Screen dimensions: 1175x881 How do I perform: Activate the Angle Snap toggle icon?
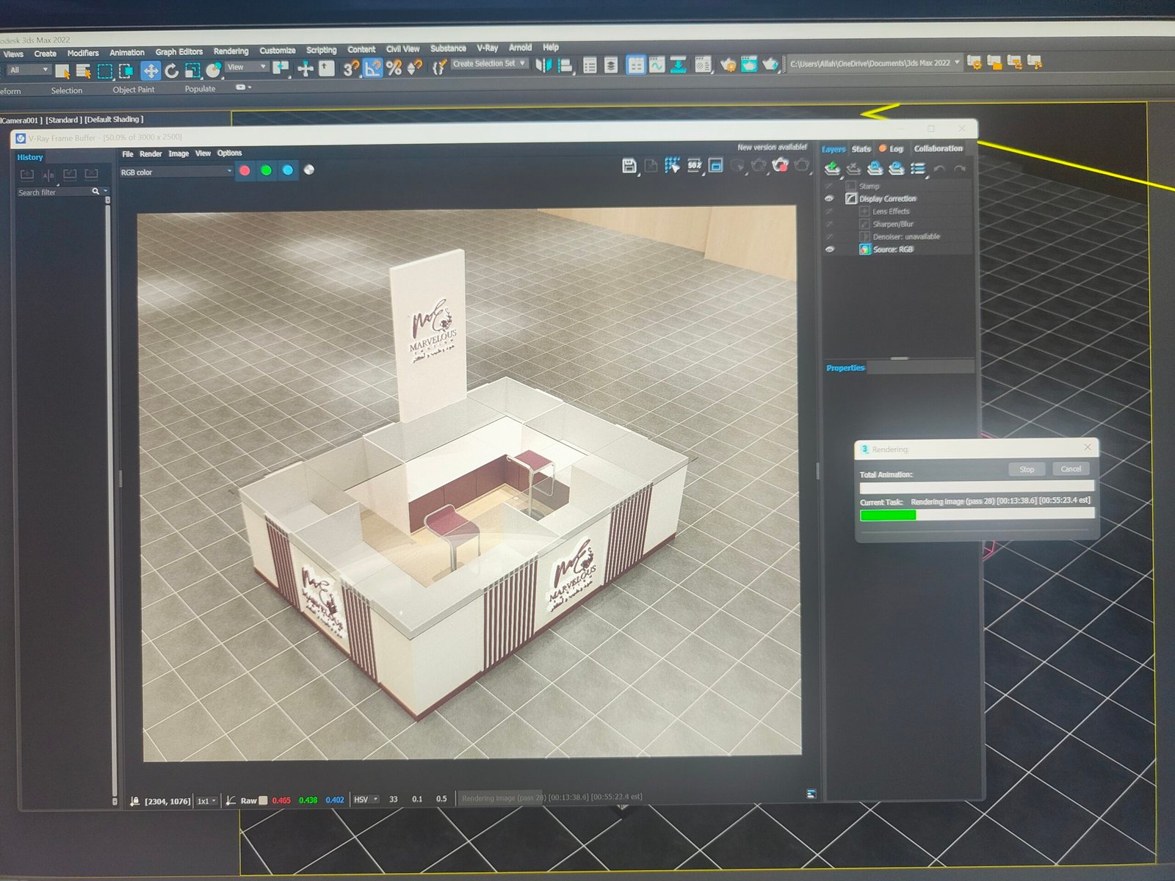point(373,68)
